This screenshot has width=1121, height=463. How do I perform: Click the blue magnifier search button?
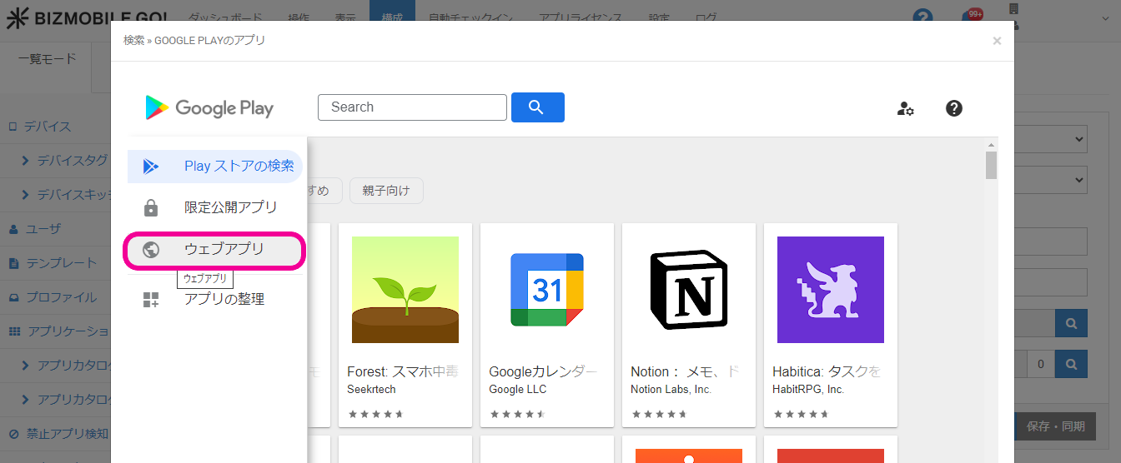coord(537,107)
